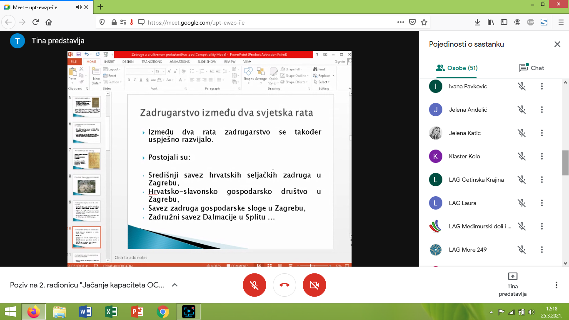Viewport: 569px width, 320px height.
Task: Switch to the Chat tab
Action: point(532,68)
